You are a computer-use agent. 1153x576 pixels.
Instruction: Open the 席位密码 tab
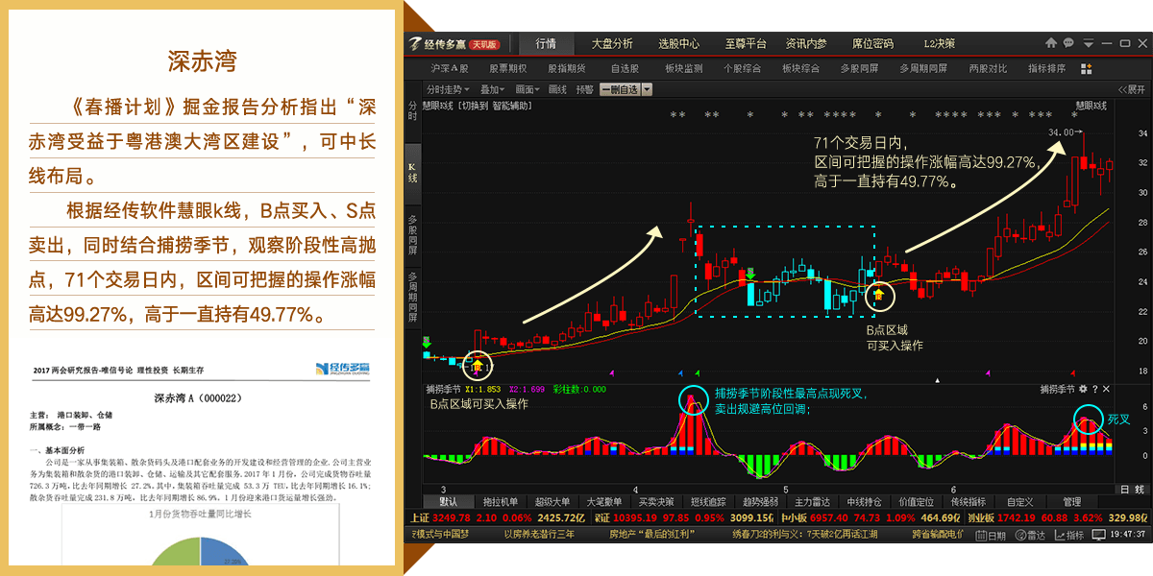click(x=872, y=44)
